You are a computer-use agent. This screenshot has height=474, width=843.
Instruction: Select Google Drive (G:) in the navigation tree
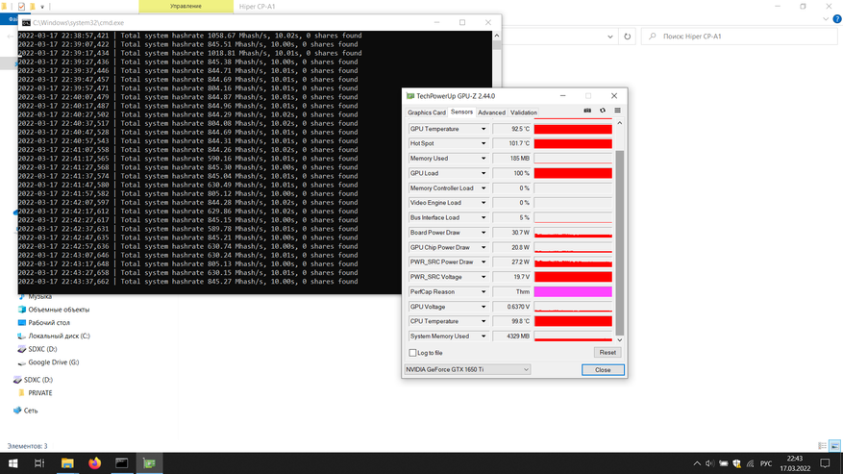point(53,362)
